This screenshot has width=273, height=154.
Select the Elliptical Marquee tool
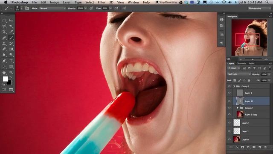[x=4, y=21]
